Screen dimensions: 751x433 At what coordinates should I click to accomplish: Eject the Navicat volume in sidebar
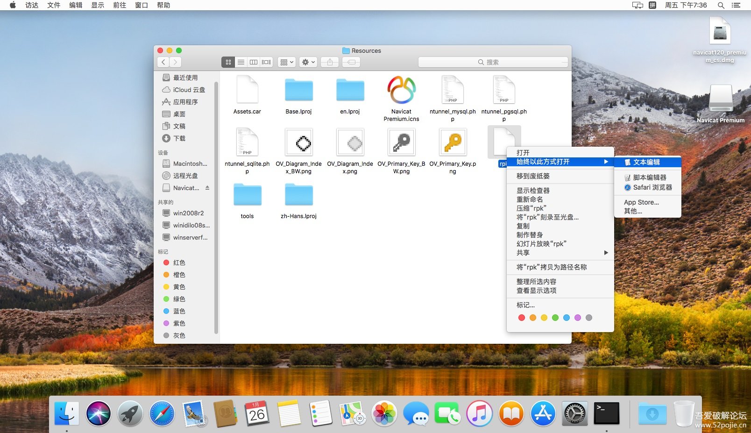pyautogui.click(x=207, y=188)
